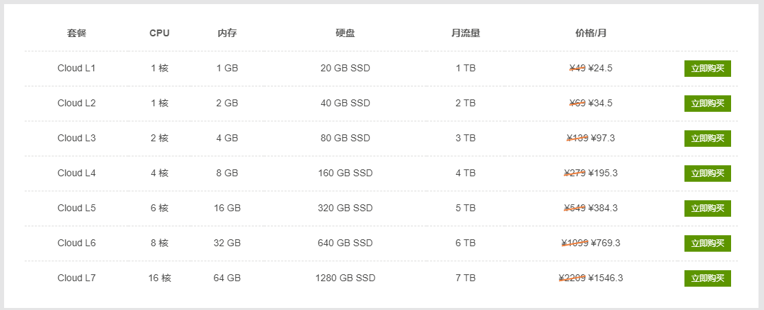Click the ¥24.5 discounted price
This screenshot has height=310, width=764.
pyautogui.click(x=600, y=68)
